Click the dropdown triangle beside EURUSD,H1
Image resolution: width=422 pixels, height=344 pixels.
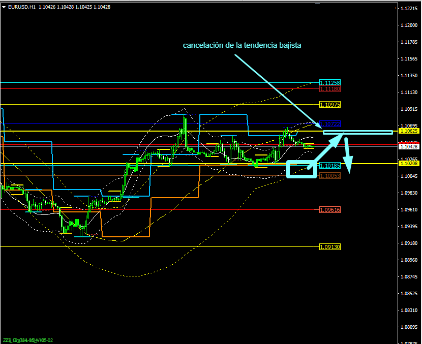(x=4, y=7)
